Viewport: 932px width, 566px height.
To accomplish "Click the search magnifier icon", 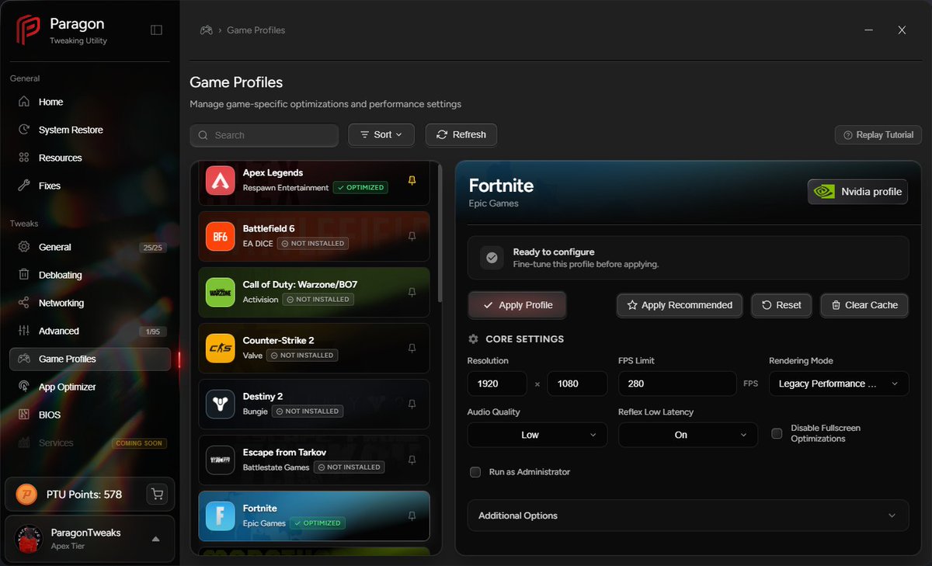I will pyautogui.click(x=203, y=135).
